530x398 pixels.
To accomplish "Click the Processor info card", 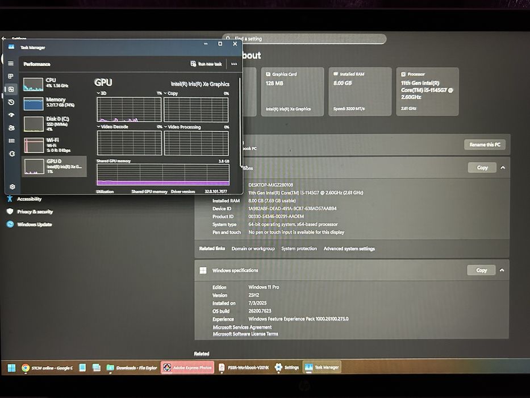I will [427, 92].
